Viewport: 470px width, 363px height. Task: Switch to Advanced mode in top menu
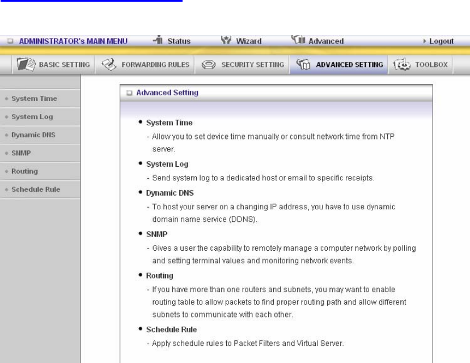326,41
